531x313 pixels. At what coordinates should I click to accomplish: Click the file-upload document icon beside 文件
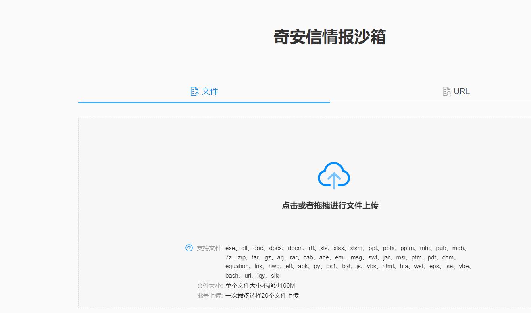click(x=194, y=91)
